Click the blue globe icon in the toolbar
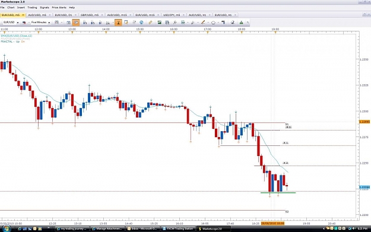The height and width of the screenshot is (232, 371). click(141, 23)
